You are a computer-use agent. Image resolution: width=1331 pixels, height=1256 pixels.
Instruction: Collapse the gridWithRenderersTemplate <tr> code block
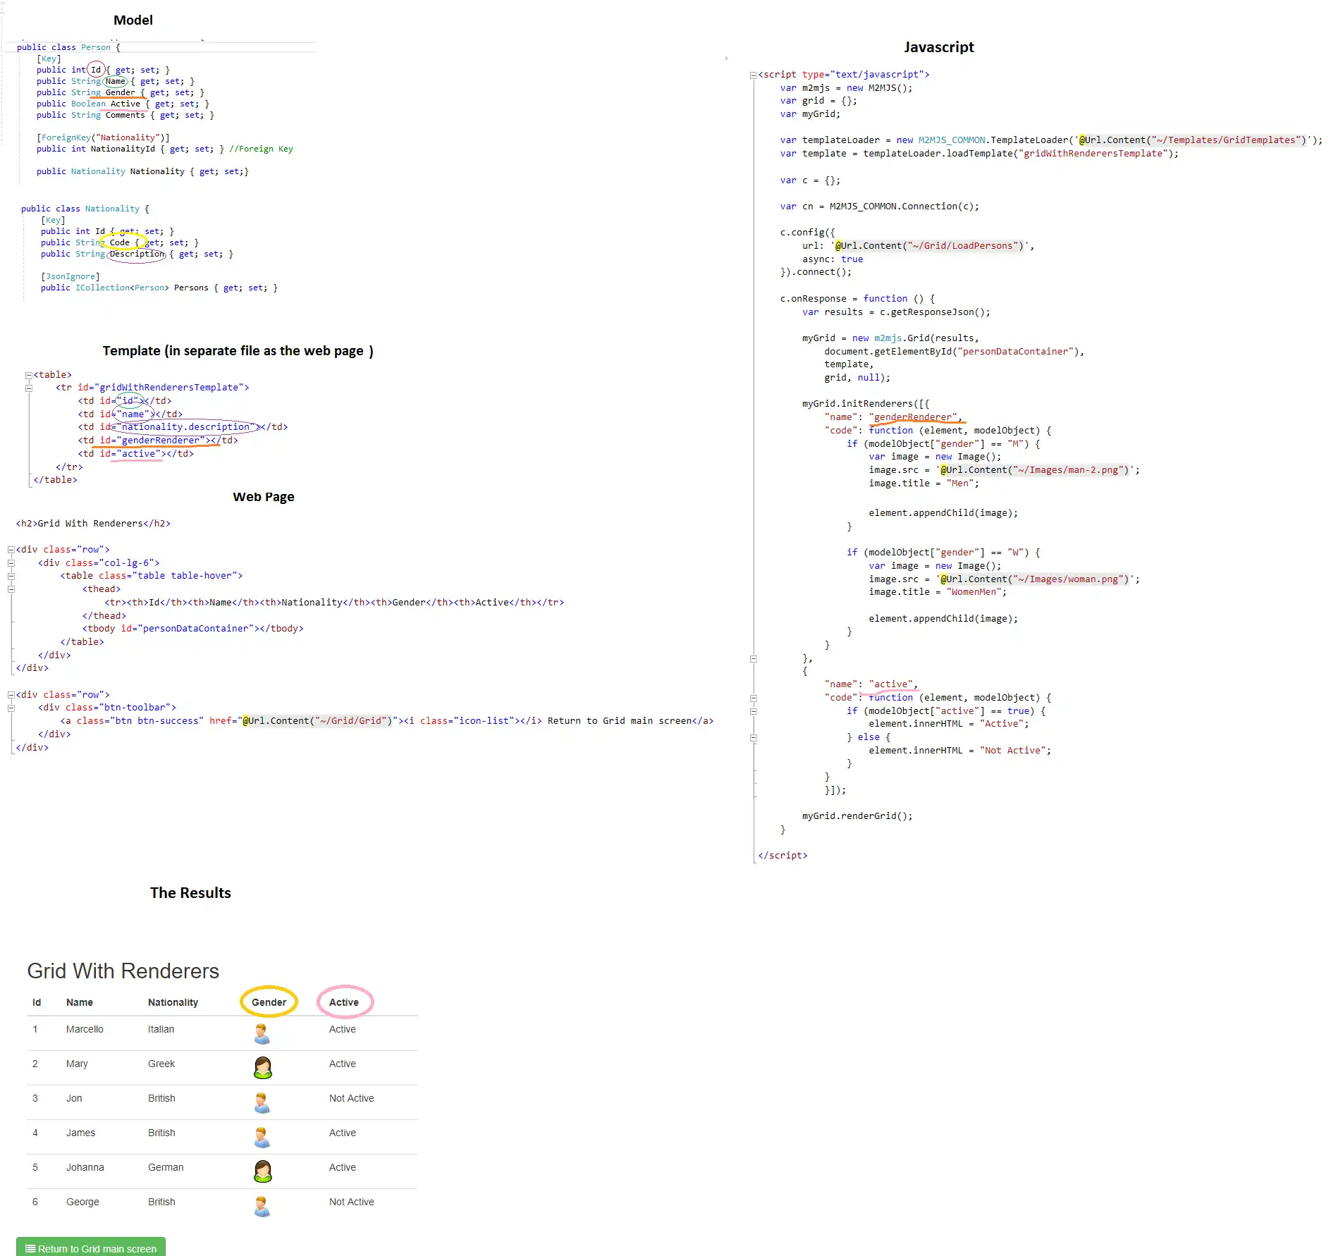(29, 388)
